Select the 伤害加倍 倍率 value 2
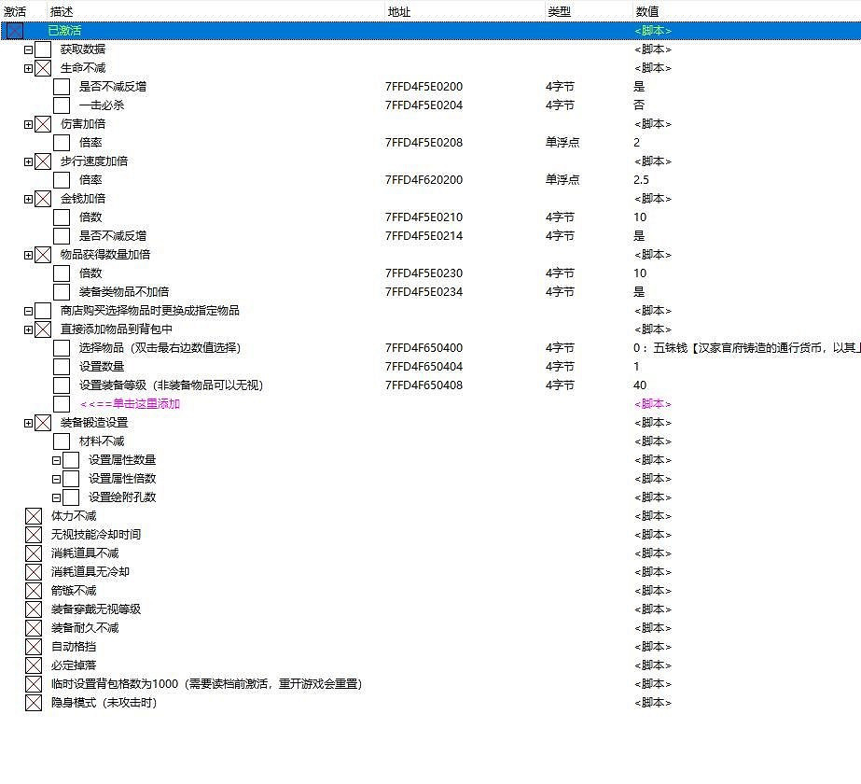861x784 pixels. tap(637, 143)
